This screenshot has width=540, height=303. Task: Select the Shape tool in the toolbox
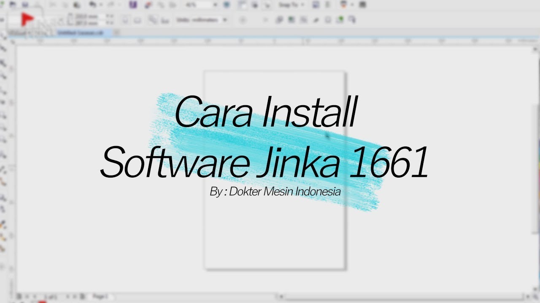3,49
